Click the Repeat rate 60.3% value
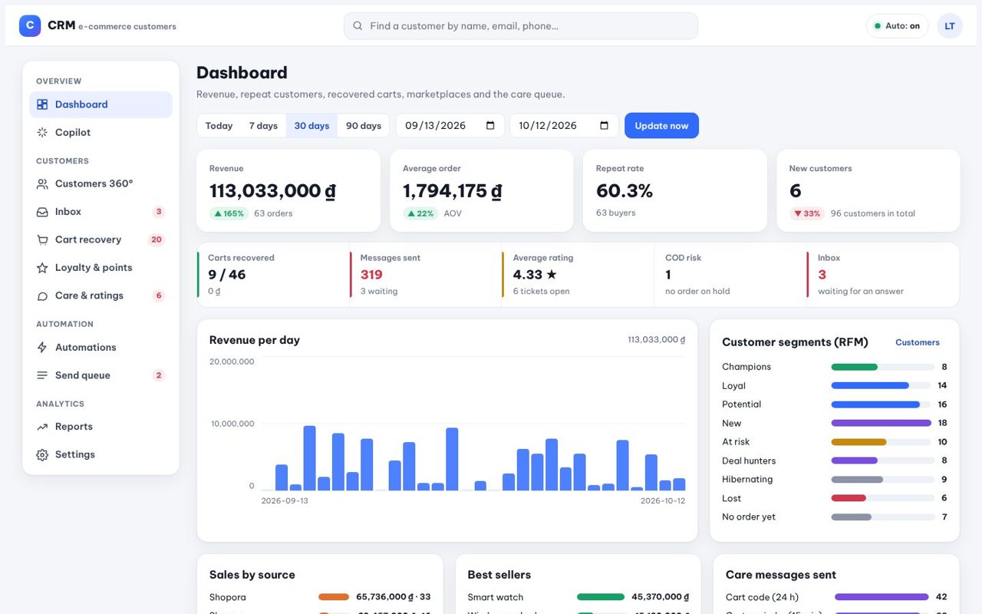 click(x=624, y=191)
